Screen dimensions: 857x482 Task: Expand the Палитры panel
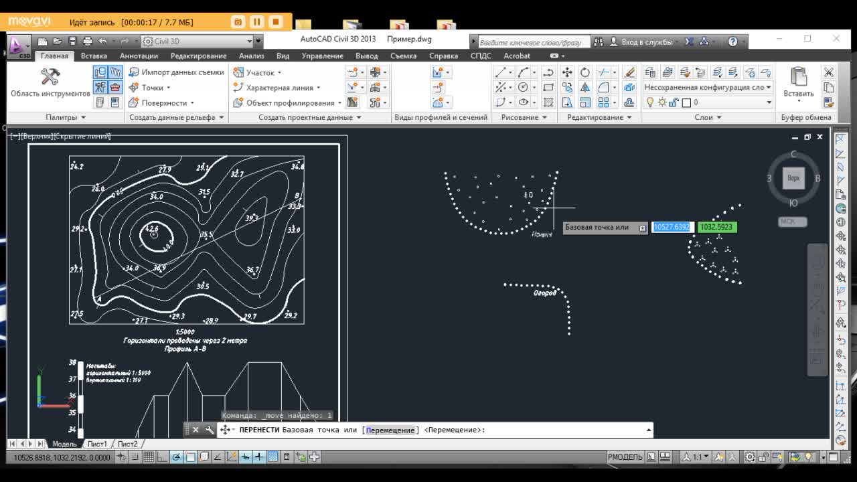click(66, 117)
